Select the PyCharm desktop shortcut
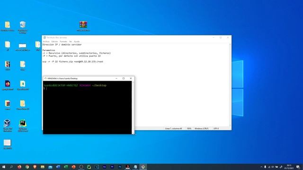303x170 pixels. (x=23, y=126)
